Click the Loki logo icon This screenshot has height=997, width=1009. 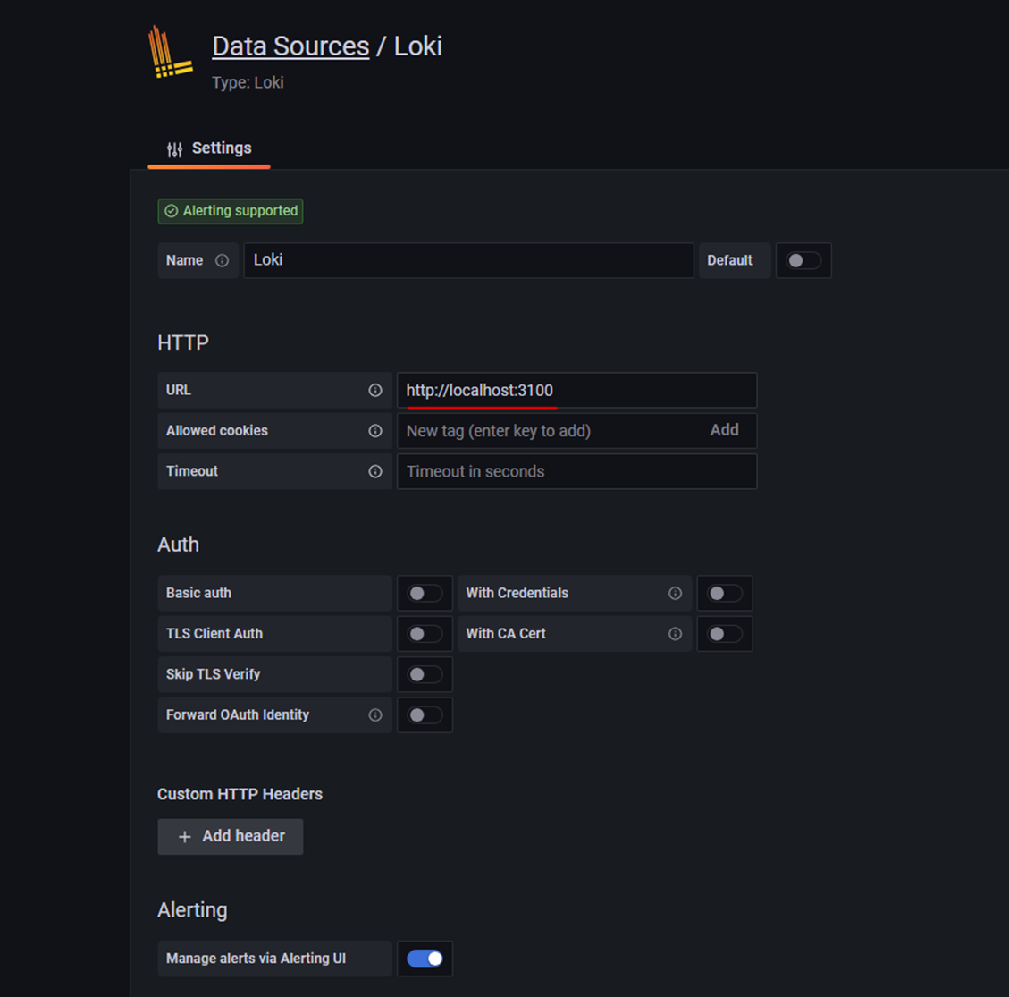coord(169,54)
